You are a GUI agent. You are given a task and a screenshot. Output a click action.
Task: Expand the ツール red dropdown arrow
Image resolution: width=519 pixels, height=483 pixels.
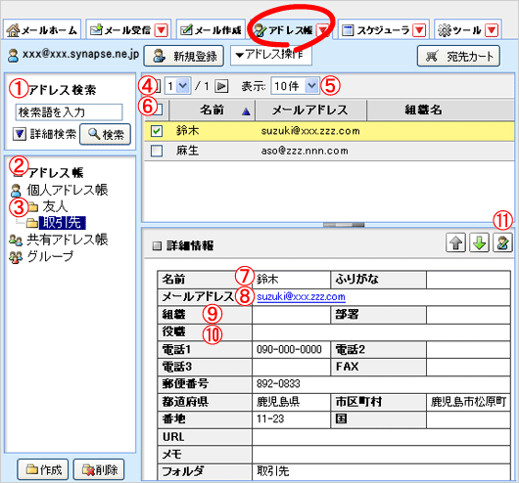pyautogui.click(x=492, y=30)
